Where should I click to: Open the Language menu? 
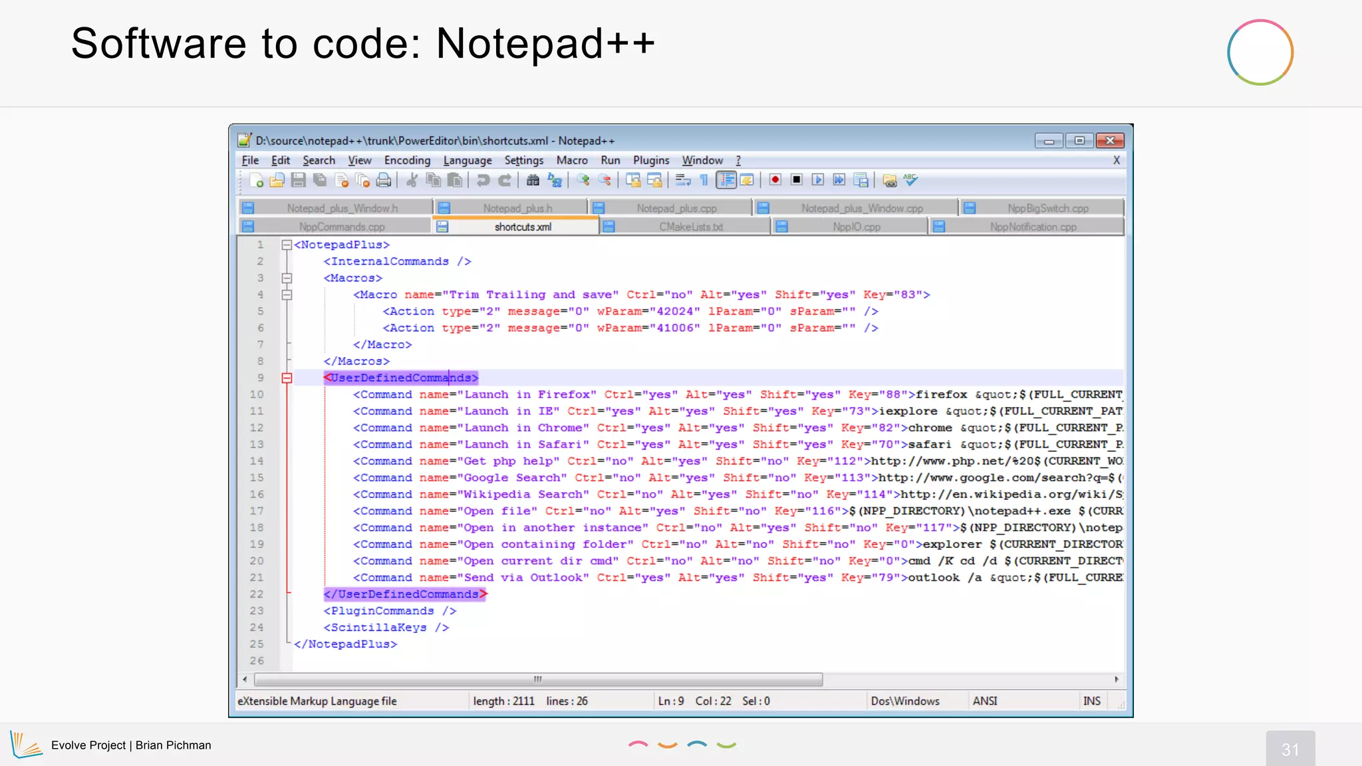(468, 160)
